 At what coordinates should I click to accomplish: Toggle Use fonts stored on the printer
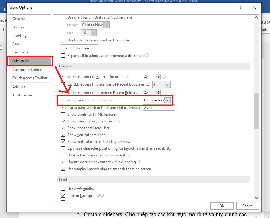(x=63, y=40)
